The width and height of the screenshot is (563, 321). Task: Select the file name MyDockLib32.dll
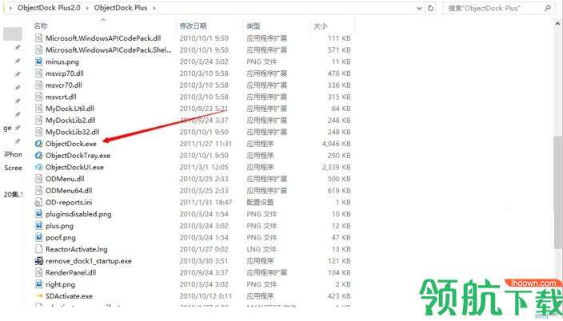[73, 132]
